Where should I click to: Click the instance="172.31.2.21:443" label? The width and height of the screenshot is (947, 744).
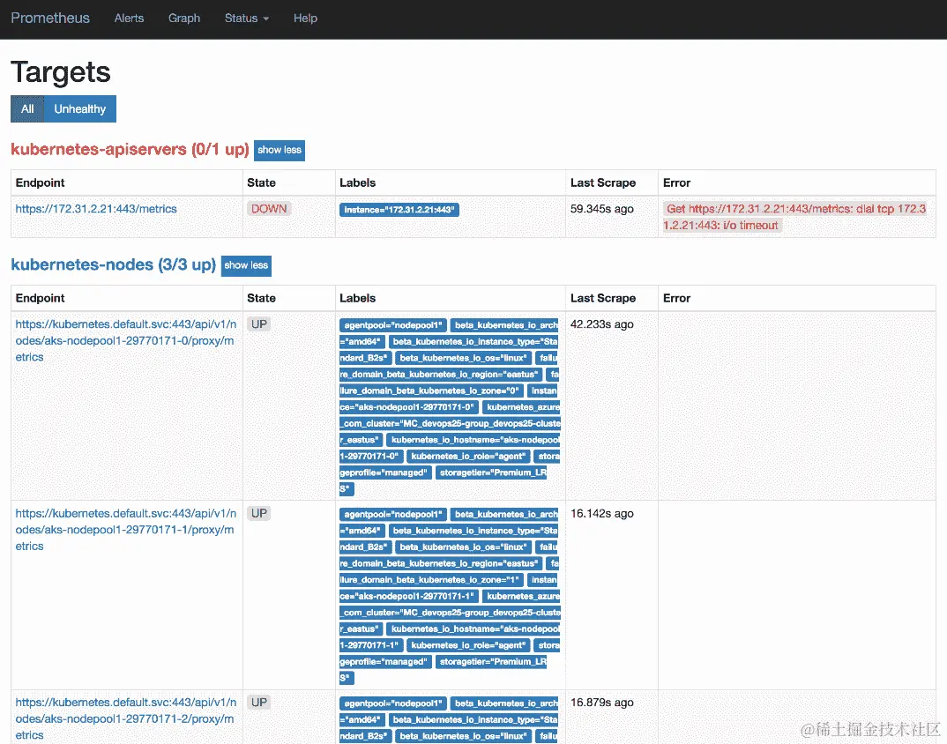(x=399, y=210)
